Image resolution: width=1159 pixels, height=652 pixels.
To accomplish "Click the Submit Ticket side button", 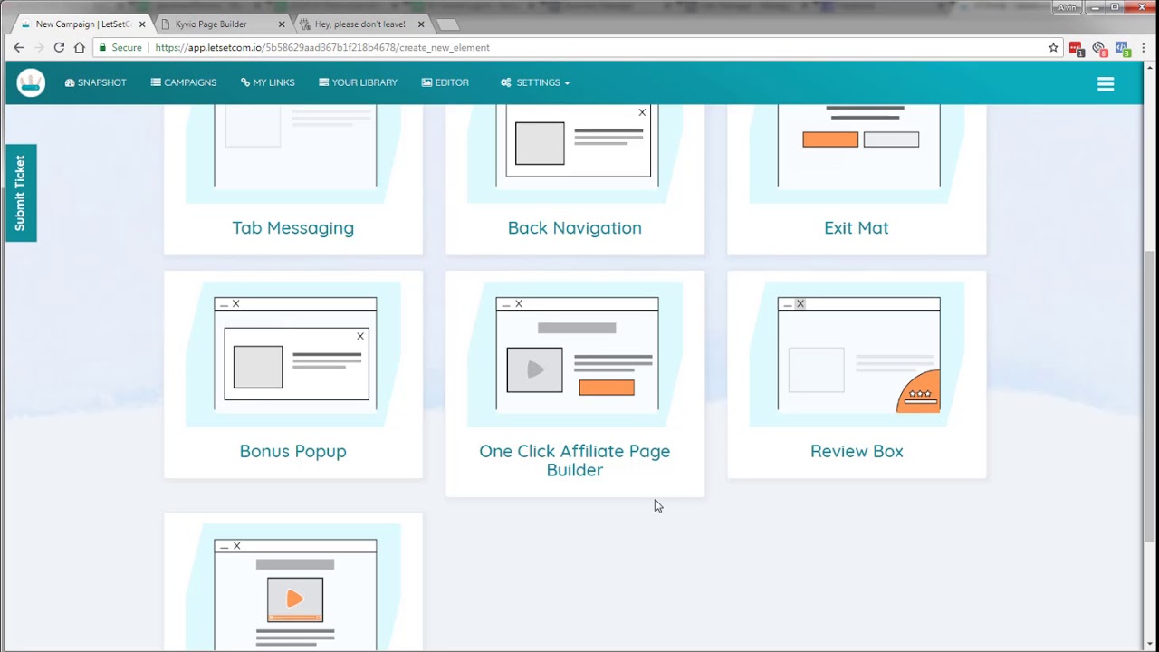I will click(20, 193).
